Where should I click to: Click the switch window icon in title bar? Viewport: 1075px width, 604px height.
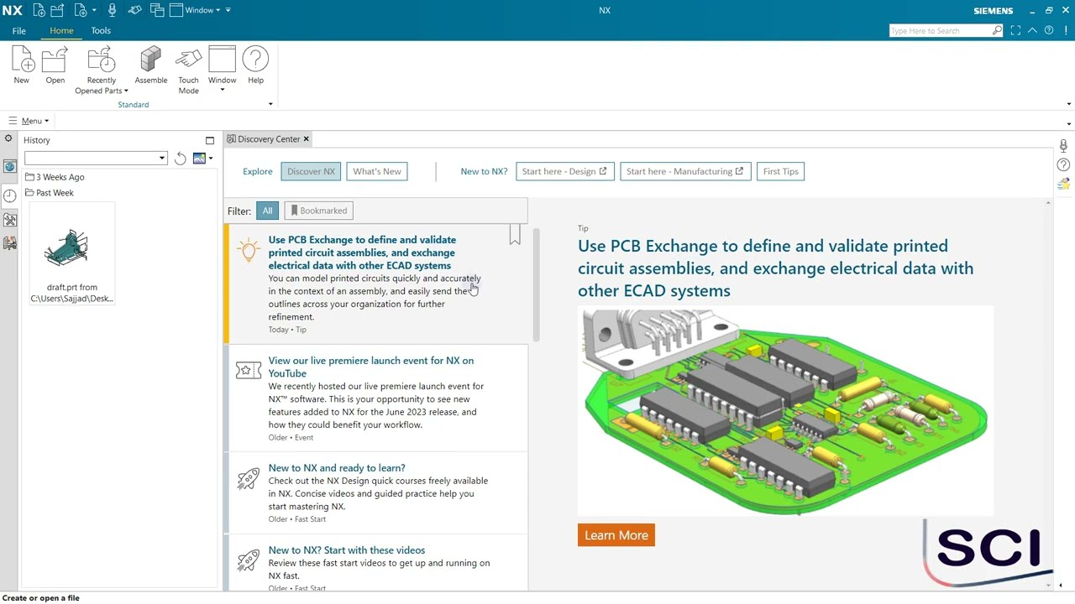(x=157, y=10)
